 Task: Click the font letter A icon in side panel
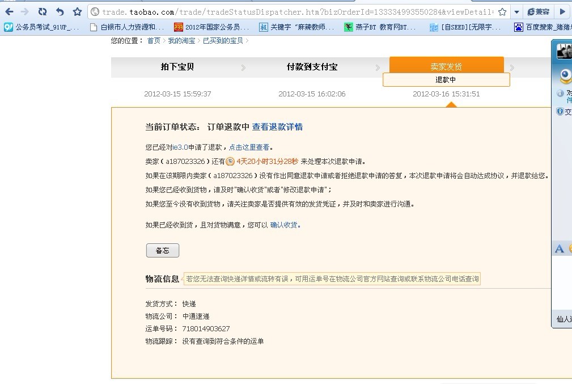[559, 249]
